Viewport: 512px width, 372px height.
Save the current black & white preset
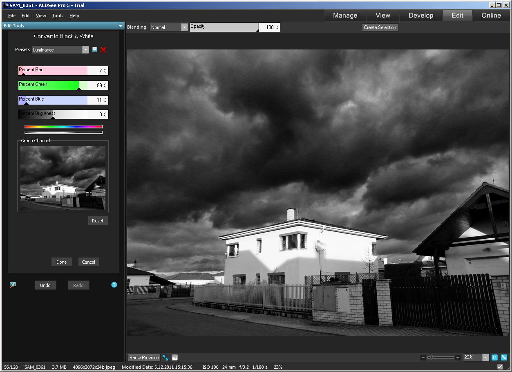point(95,49)
